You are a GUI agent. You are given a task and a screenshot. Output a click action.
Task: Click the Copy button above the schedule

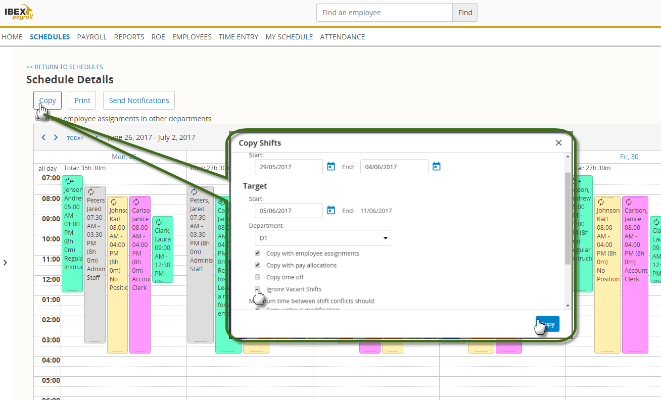48,100
